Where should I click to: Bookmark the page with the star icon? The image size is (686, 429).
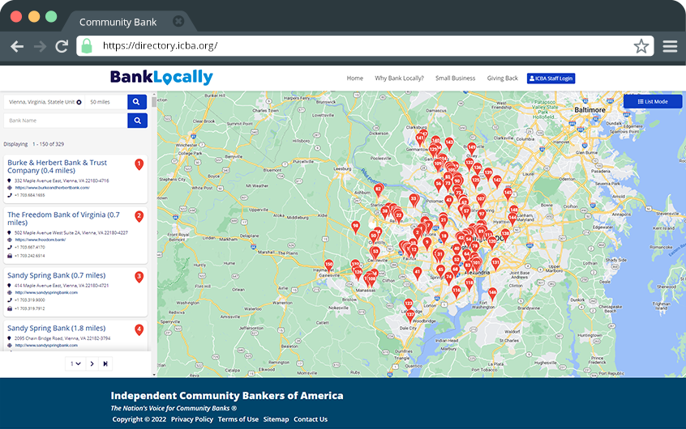click(641, 46)
